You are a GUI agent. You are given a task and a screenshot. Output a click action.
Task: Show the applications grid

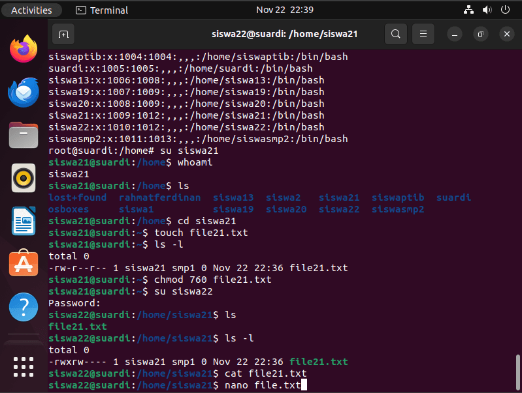[x=24, y=367]
